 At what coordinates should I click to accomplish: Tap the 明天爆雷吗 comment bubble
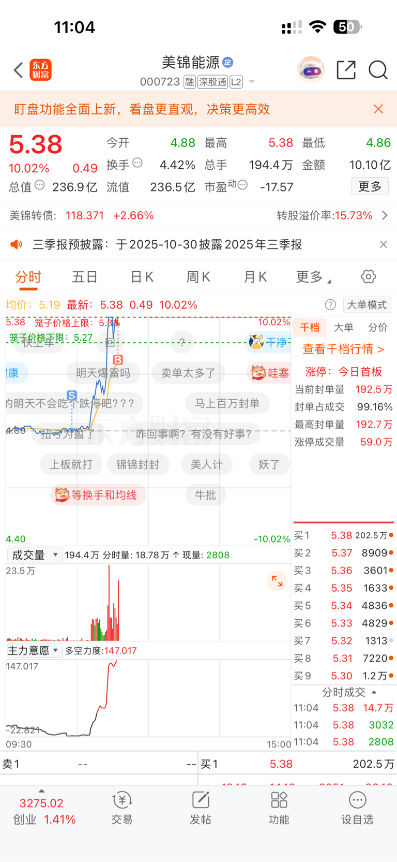coord(103,373)
